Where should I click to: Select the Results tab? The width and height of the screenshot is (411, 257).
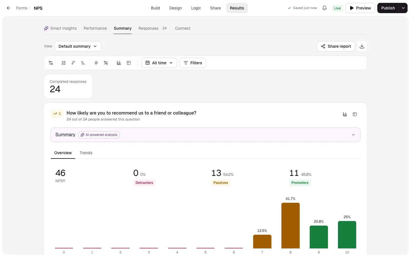tap(237, 8)
